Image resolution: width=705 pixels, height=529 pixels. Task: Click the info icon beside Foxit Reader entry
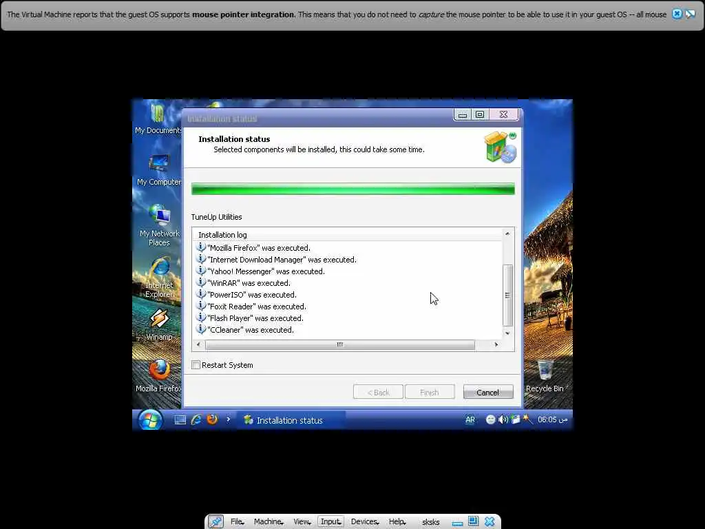click(x=201, y=305)
